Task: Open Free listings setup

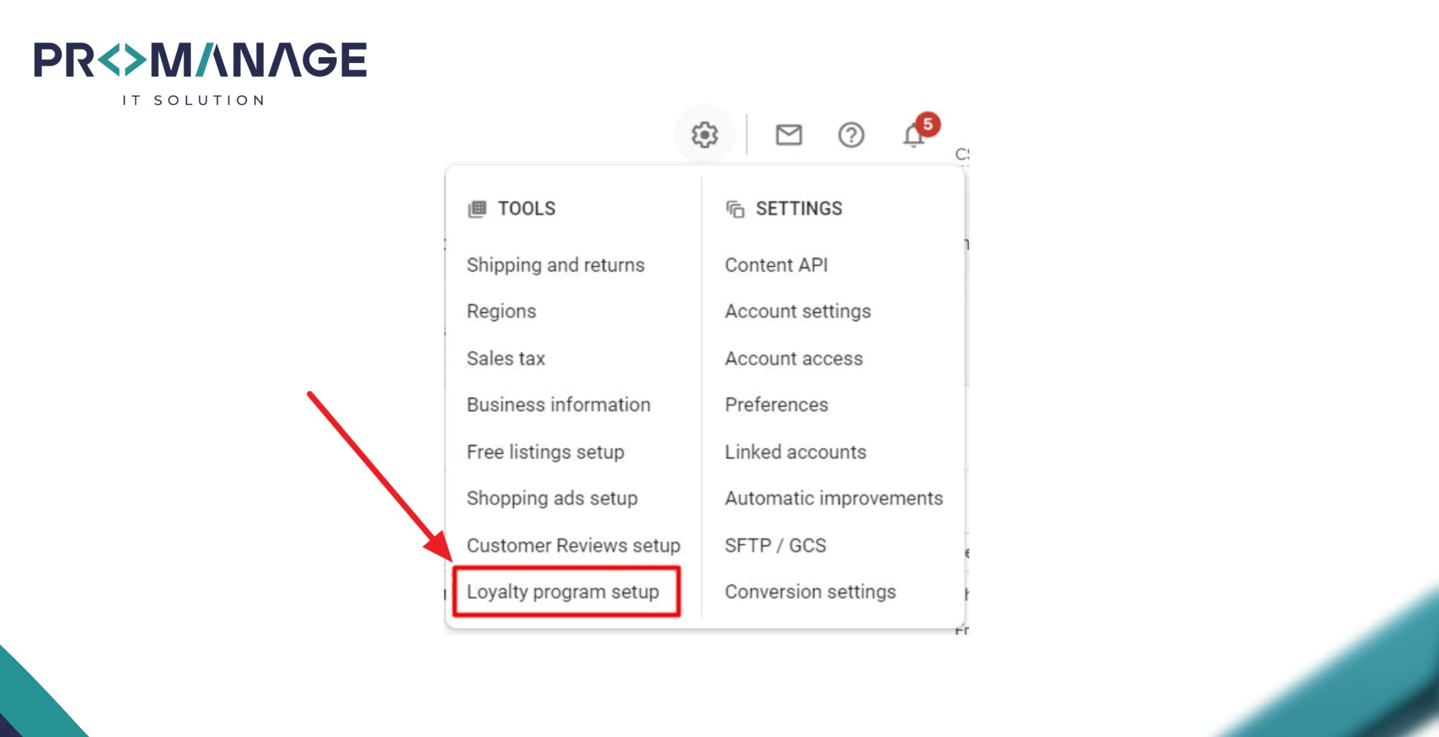Action: [x=545, y=451]
